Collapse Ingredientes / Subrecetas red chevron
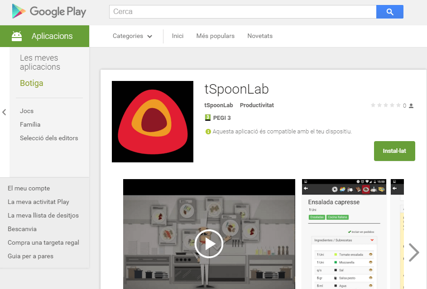Screen dimensions: 427x289 pos(372,240)
